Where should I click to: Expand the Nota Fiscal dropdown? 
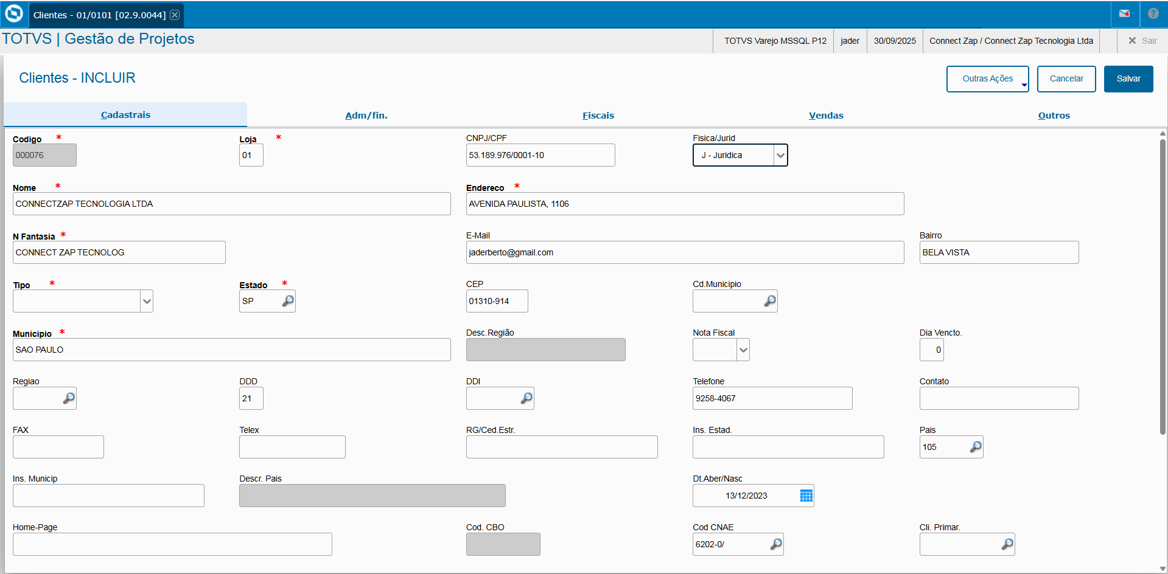(743, 350)
